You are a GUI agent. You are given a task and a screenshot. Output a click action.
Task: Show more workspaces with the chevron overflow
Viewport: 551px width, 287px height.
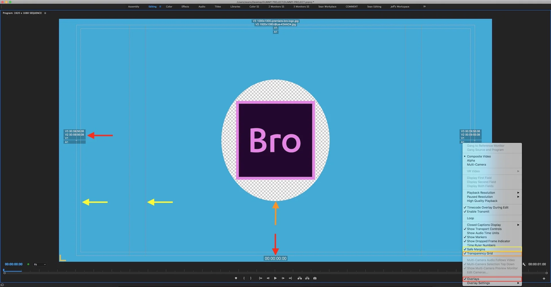point(424,7)
